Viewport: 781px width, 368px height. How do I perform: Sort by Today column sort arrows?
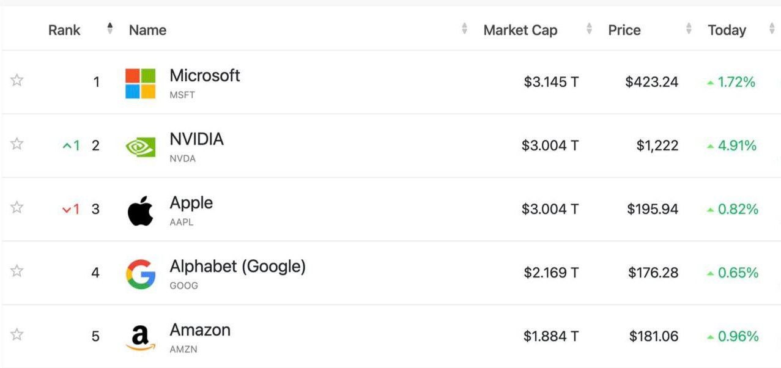point(771,29)
